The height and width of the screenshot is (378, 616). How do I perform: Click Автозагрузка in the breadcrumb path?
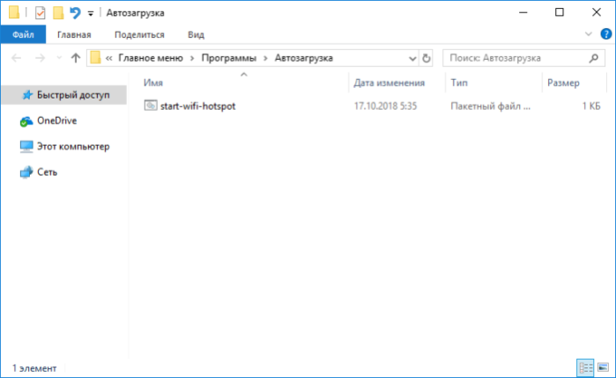(304, 58)
